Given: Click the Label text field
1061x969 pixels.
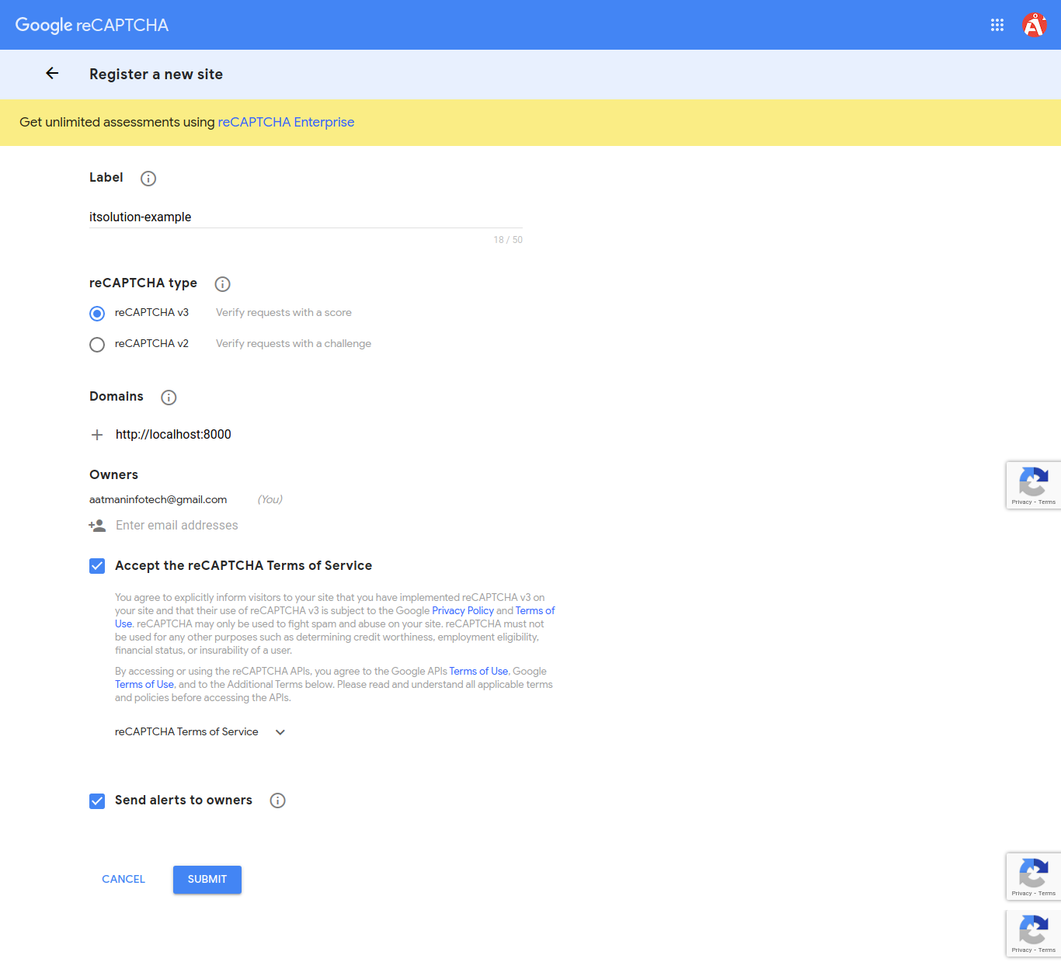Looking at the screenshot, I should pyautogui.click(x=305, y=217).
